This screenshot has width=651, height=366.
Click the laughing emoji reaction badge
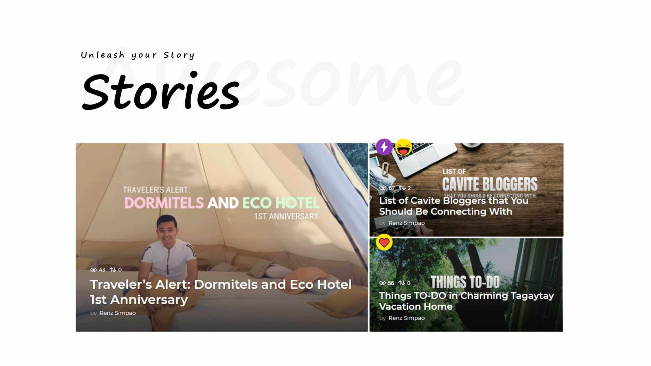coord(403,147)
